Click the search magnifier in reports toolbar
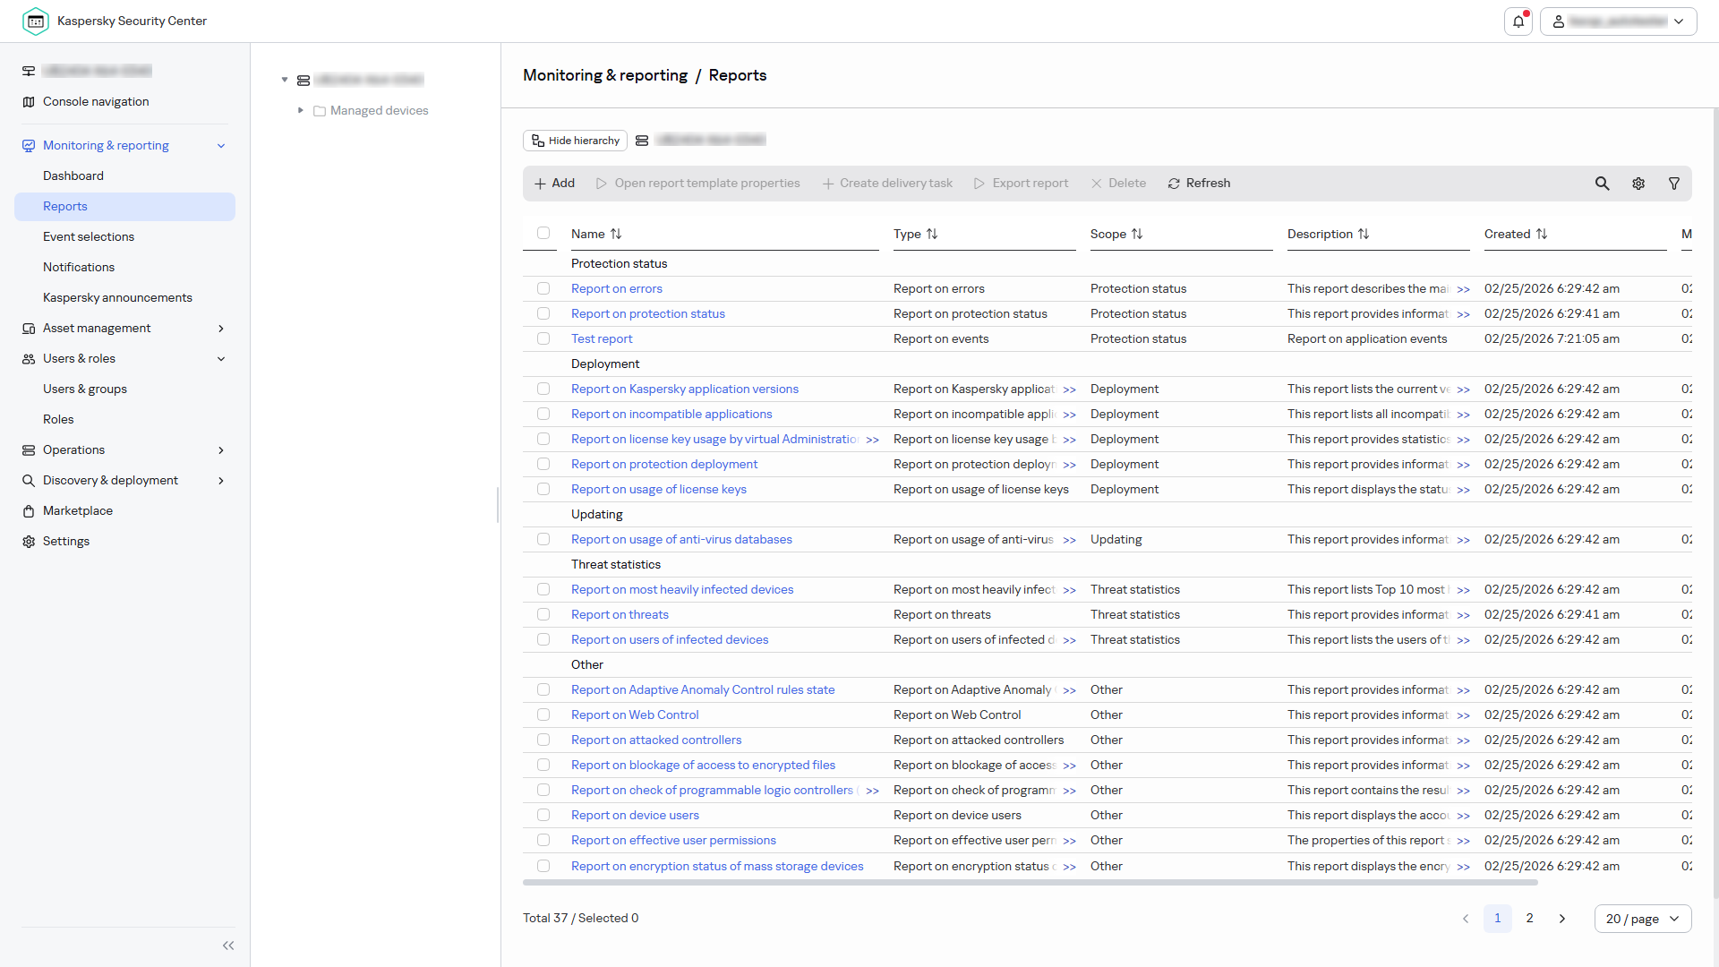The height and width of the screenshot is (967, 1719). coord(1603,184)
